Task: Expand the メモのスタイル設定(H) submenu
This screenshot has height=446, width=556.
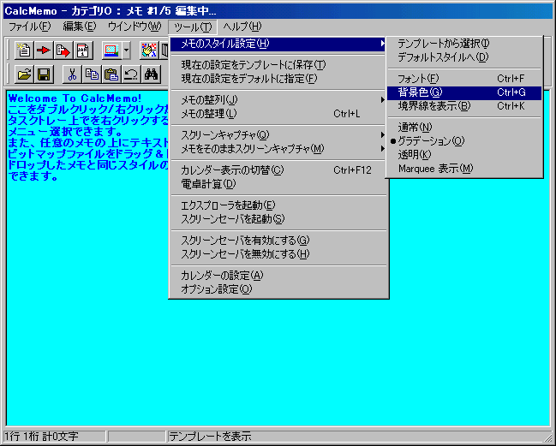Action: coord(278,44)
